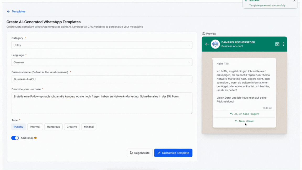
Task: Open the storefront icon in the chat header
Action: (x=277, y=44)
